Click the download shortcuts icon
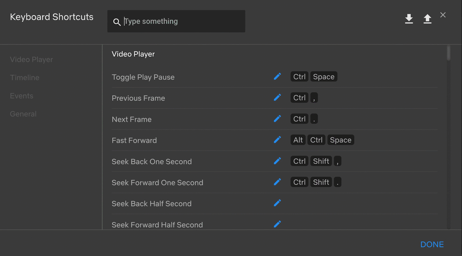The width and height of the screenshot is (462, 256). [409, 19]
